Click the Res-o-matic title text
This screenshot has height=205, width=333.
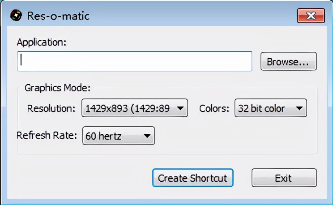click(58, 16)
